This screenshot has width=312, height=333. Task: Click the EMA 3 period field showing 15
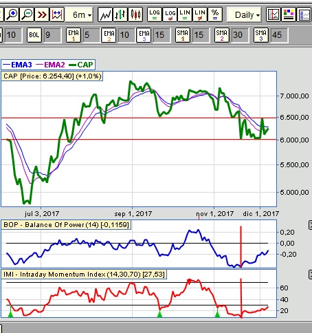click(162, 35)
